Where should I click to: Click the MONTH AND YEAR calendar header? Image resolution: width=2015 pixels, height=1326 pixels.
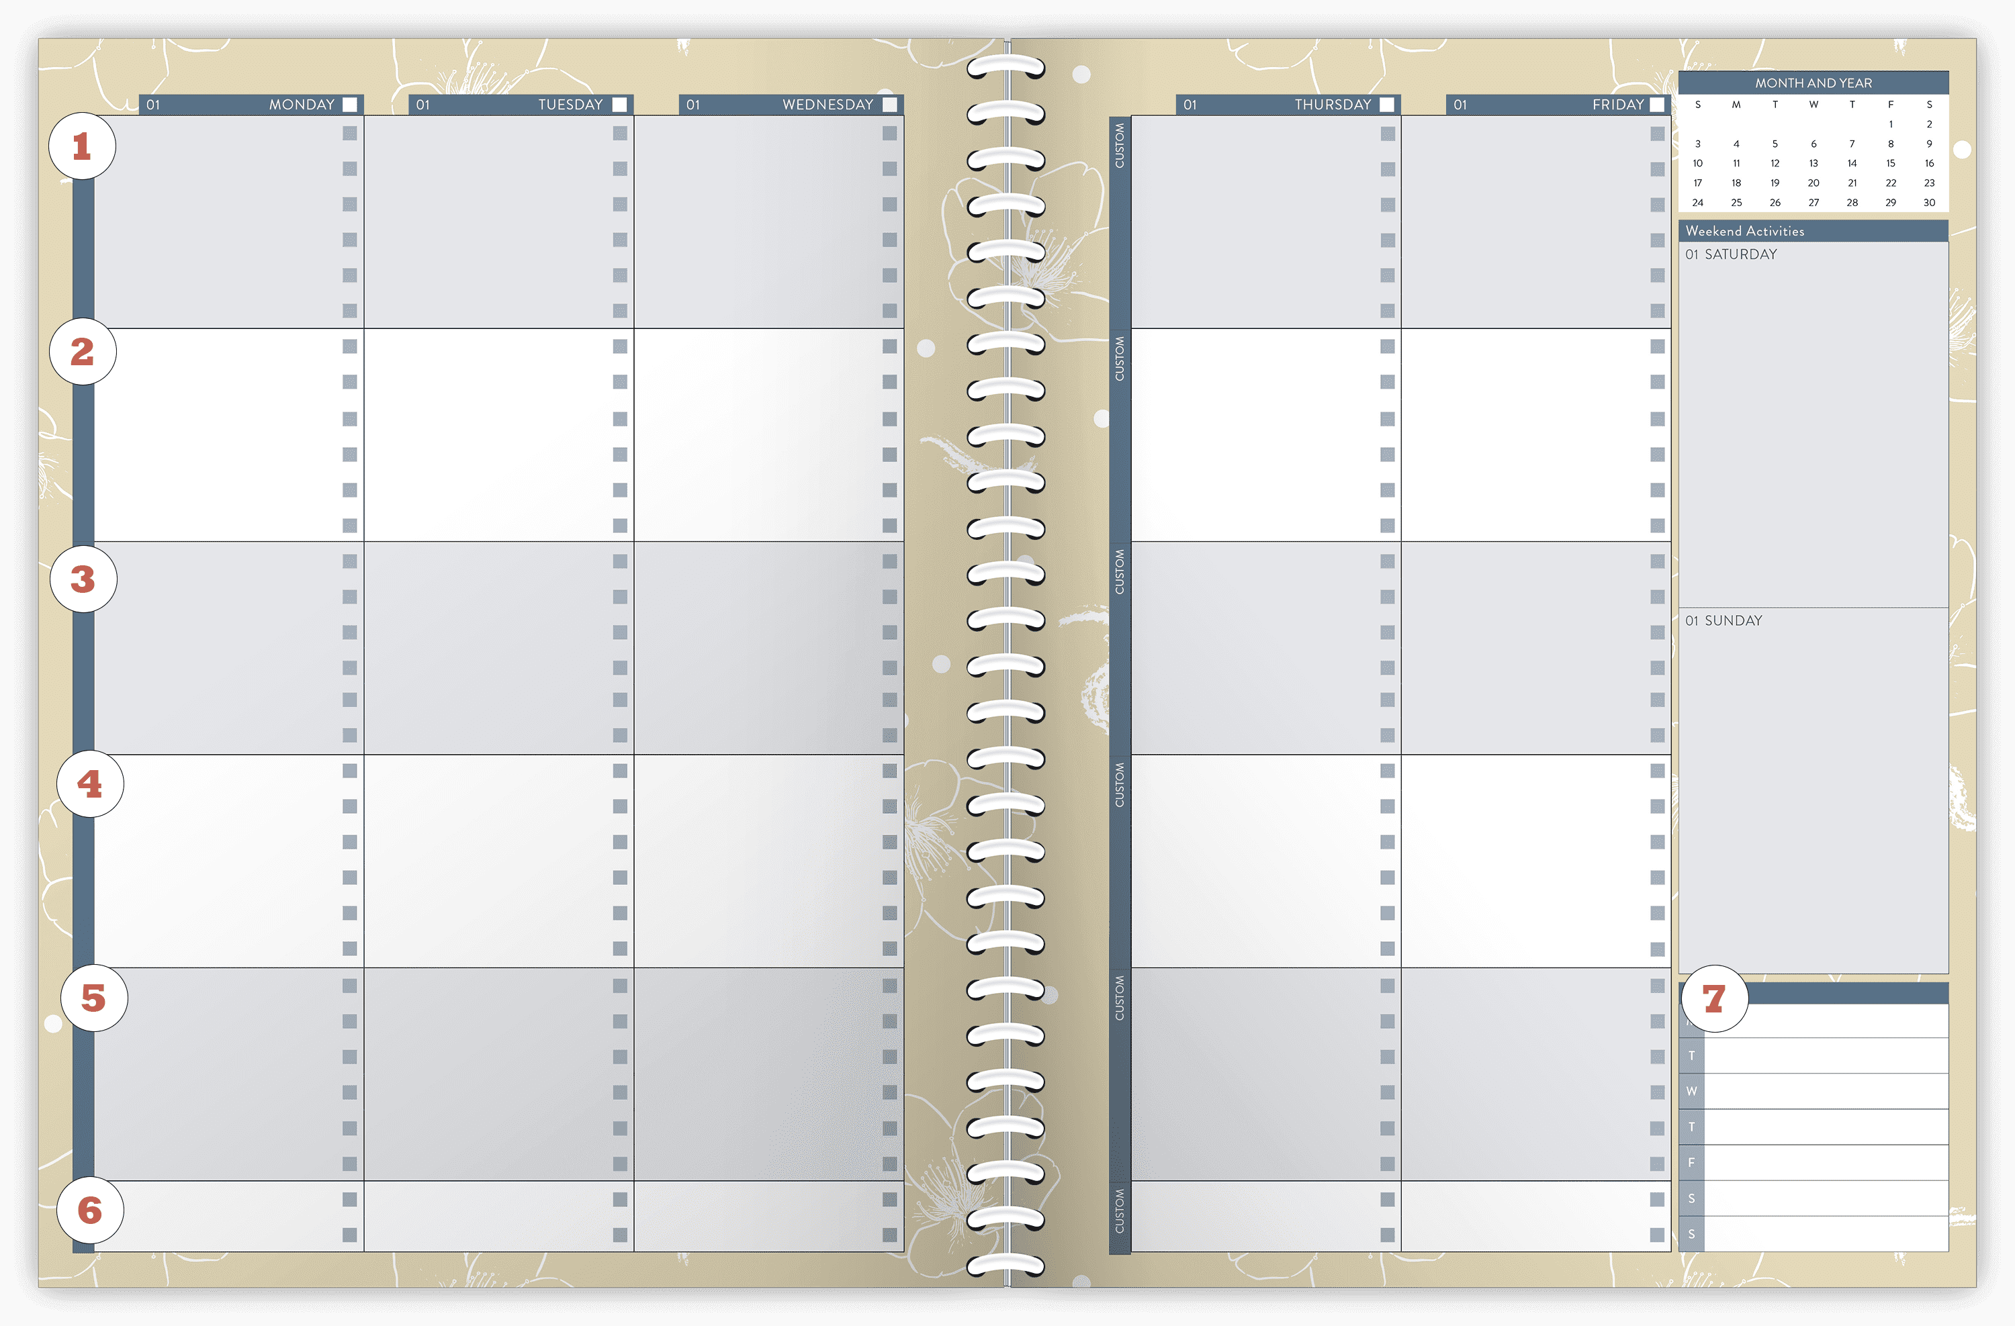click(1813, 83)
